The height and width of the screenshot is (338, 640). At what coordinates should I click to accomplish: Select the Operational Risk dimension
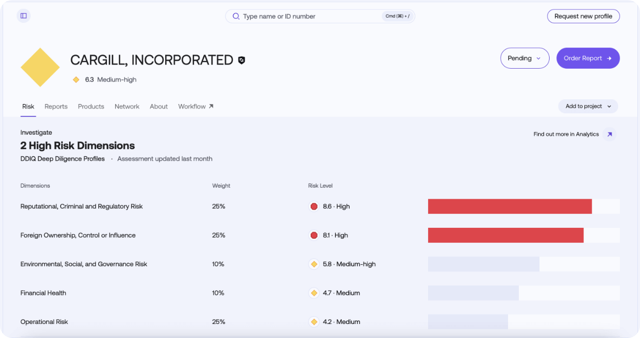coord(44,322)
